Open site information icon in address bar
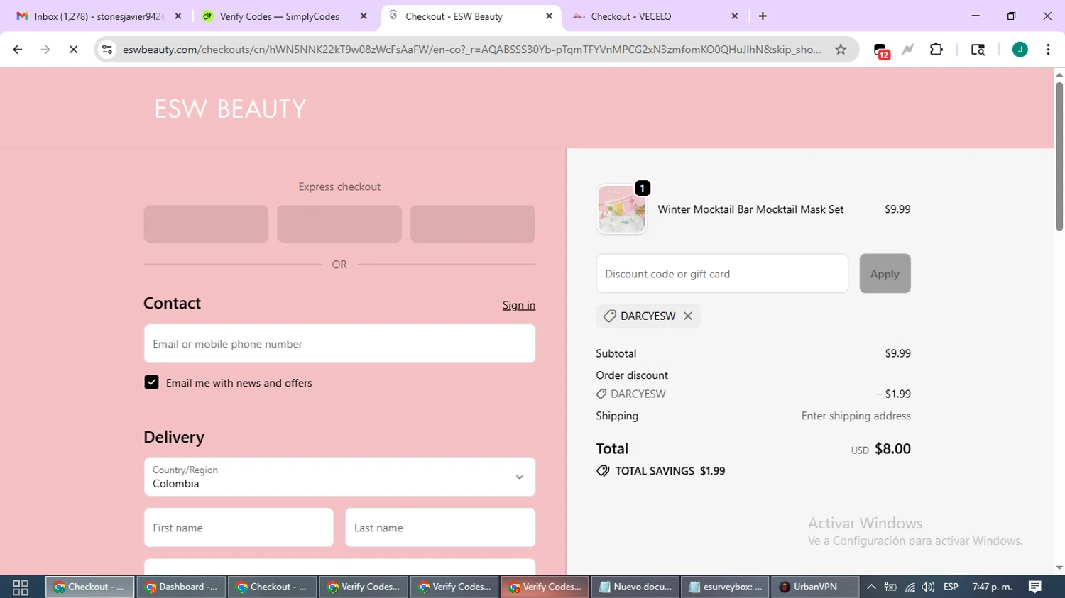 click(107, 50)
